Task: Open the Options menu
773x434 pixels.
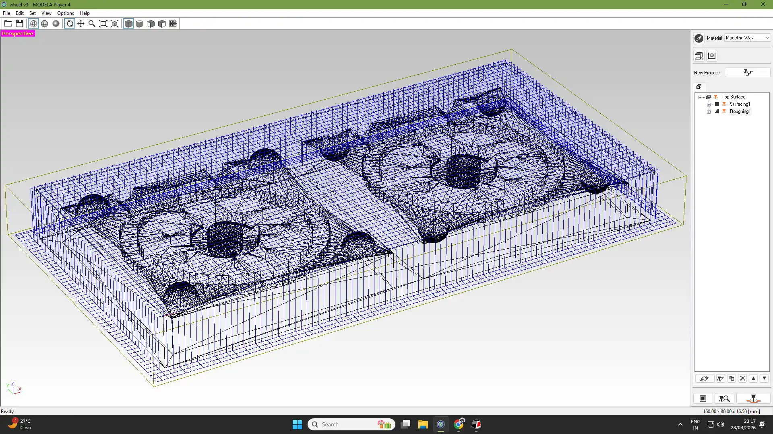Action: [x=66, y=13]
